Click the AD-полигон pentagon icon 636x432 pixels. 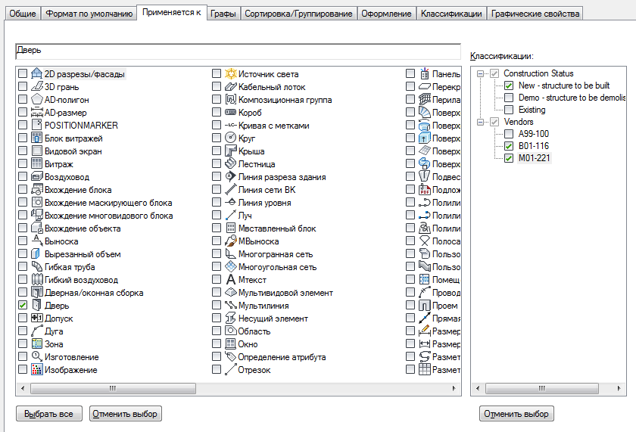coord(37,99)
